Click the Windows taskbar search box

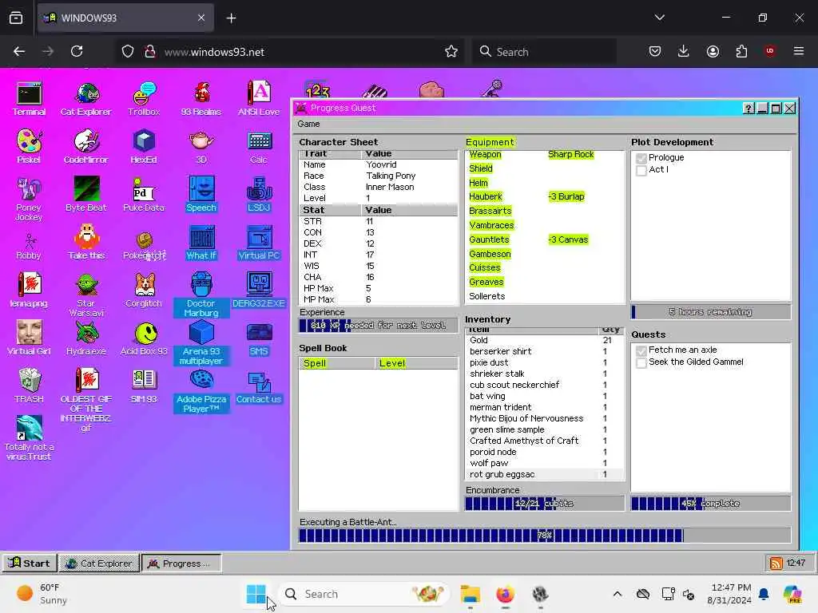363,594
